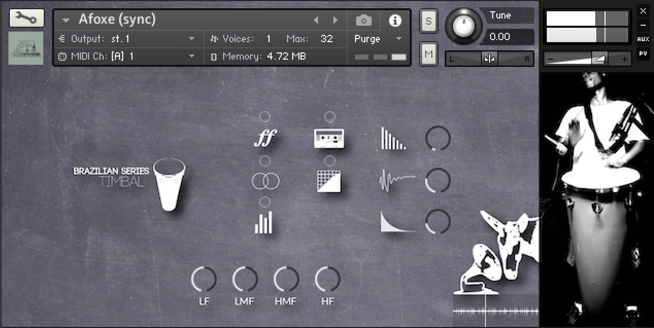Adjust knob beside decay curve icon

point(438,222)
